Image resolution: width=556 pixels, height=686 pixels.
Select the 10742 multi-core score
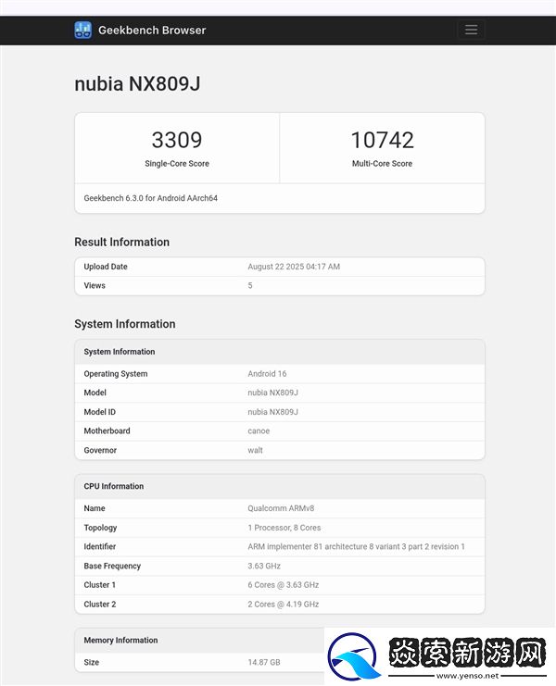point(382,140)
